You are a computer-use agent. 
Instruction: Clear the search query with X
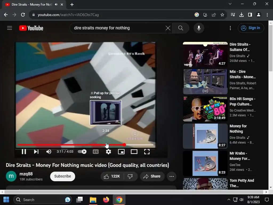click(168, 28)
